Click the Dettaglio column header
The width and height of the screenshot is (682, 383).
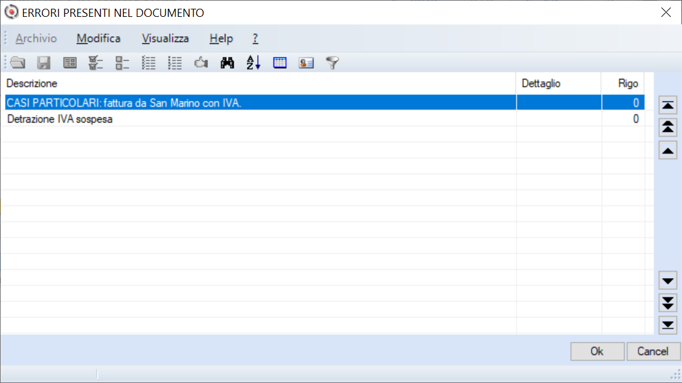click(x=559, y=83)
